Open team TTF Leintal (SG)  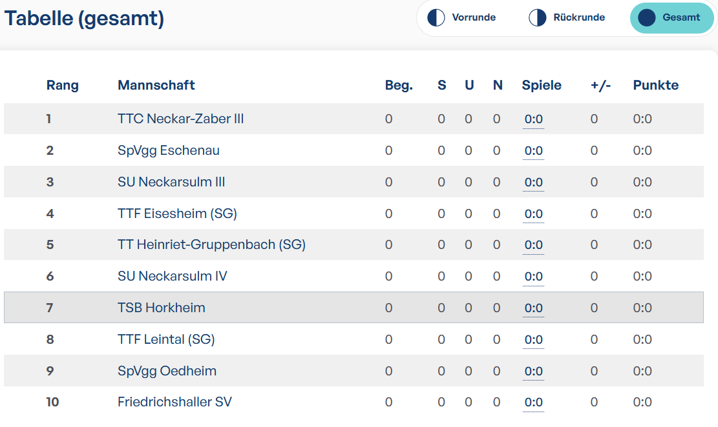click(x=166, y=339)
